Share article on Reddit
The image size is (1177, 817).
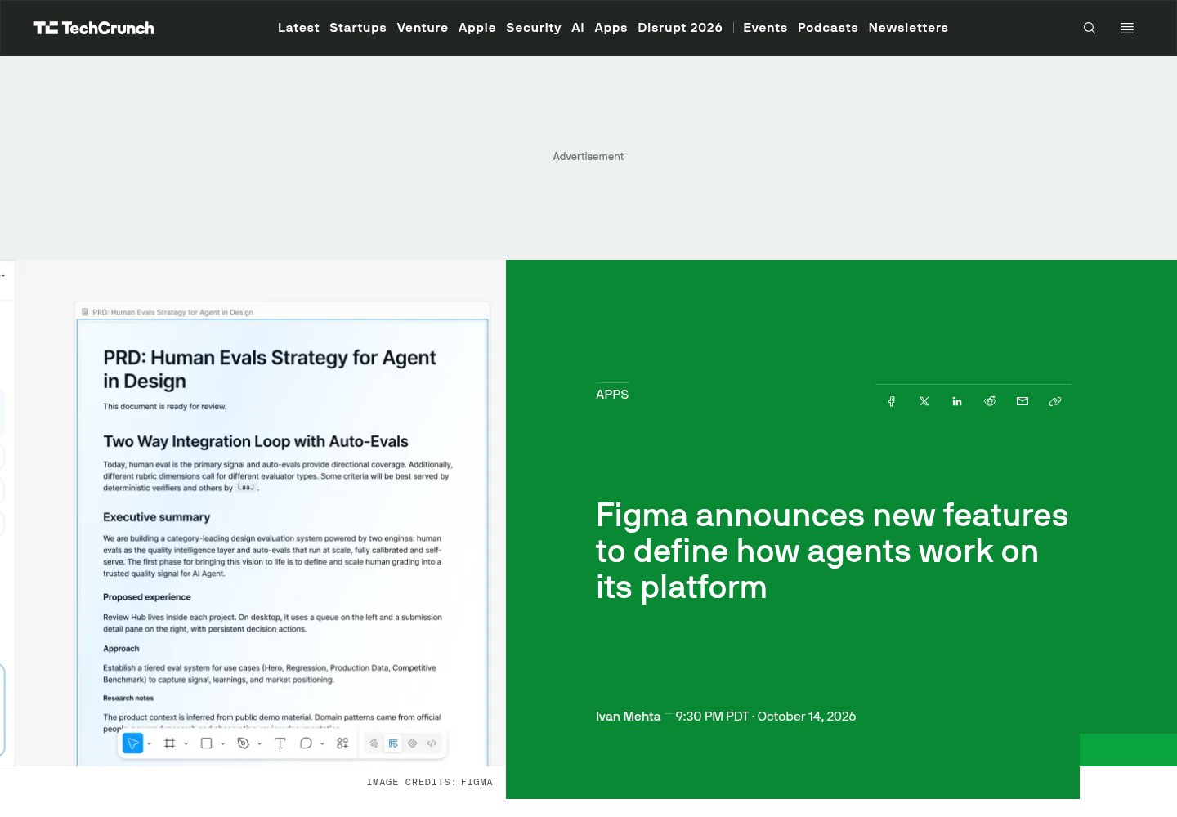tap(990, 401)
